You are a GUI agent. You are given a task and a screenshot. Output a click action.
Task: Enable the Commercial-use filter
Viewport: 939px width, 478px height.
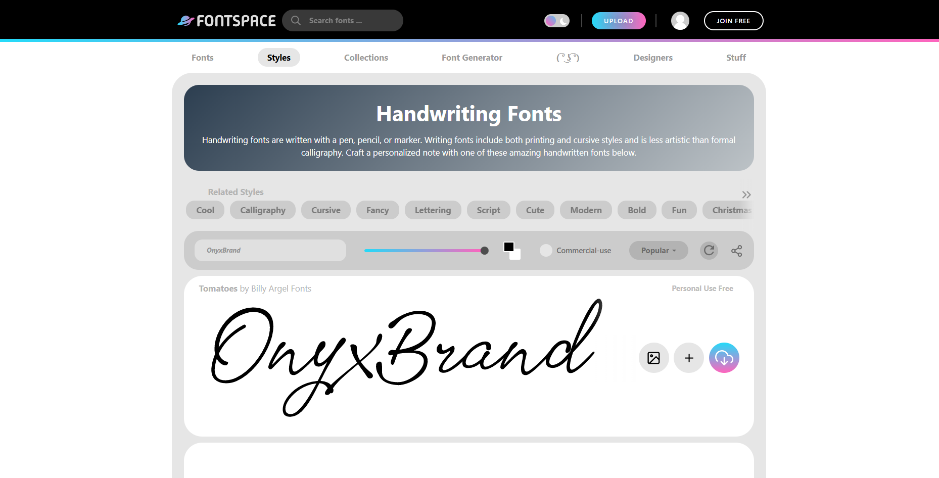546,250
